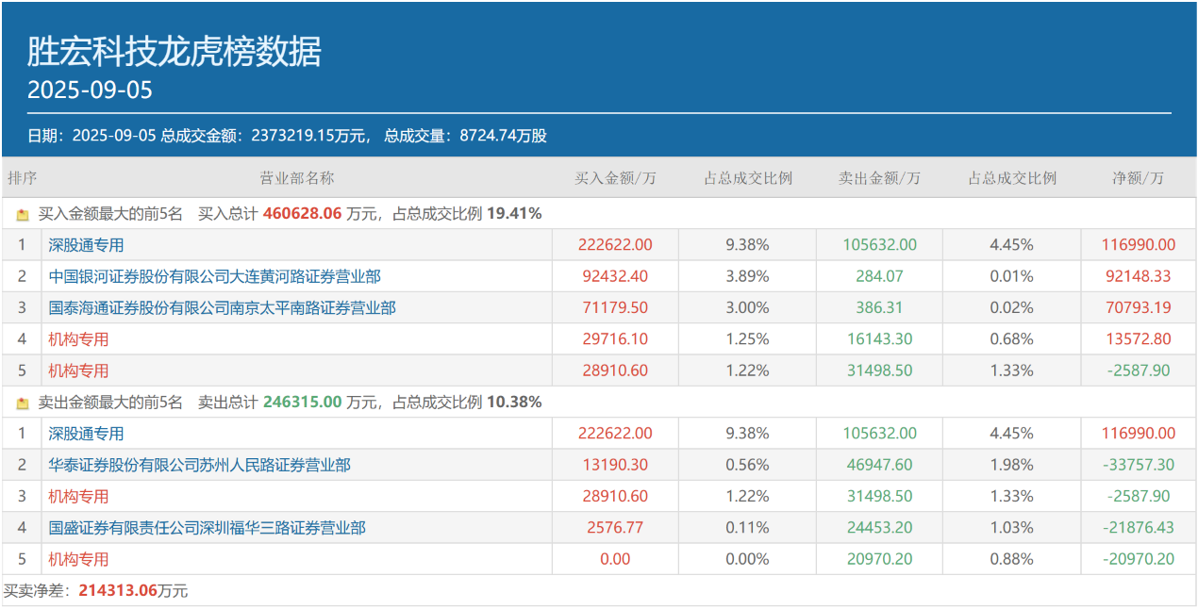Click the sell total value 246315.00
This screenshot has height=609, width=1198.
click(302, 403)
